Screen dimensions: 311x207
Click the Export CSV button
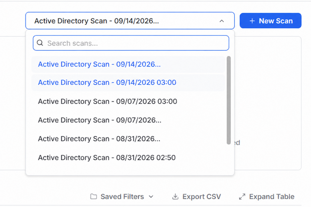click(196, 197)
